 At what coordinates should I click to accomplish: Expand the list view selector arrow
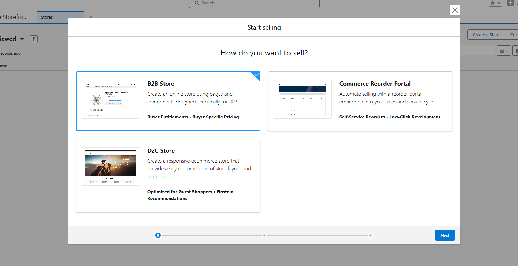pos(22,39)
